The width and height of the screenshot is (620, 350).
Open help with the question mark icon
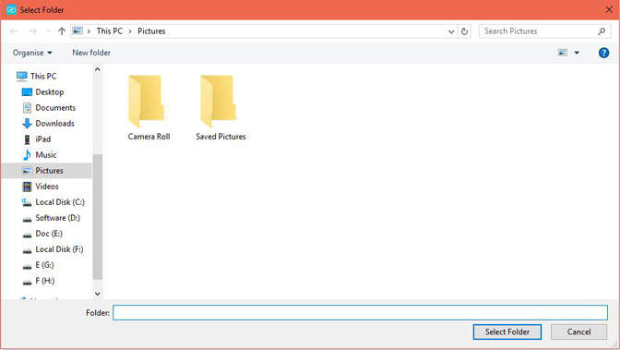(603, 53)
